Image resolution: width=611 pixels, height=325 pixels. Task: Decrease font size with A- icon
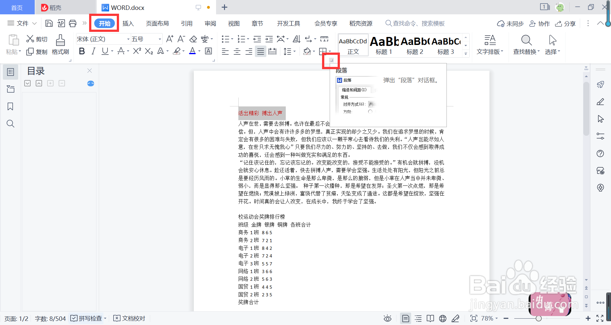[181, 39]
